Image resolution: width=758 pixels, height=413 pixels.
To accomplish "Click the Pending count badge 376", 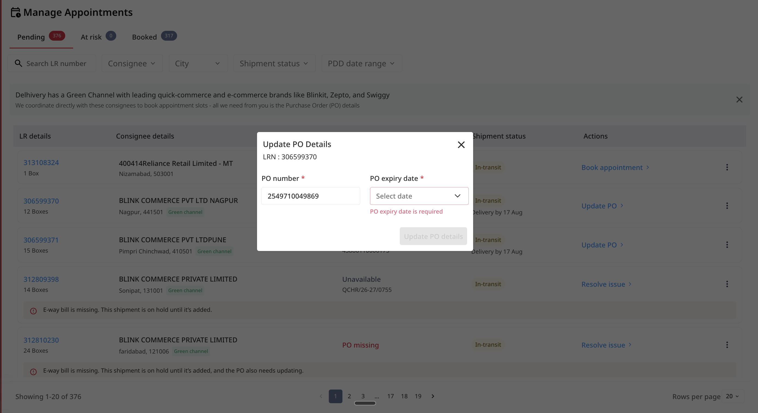I will [57, 35].
